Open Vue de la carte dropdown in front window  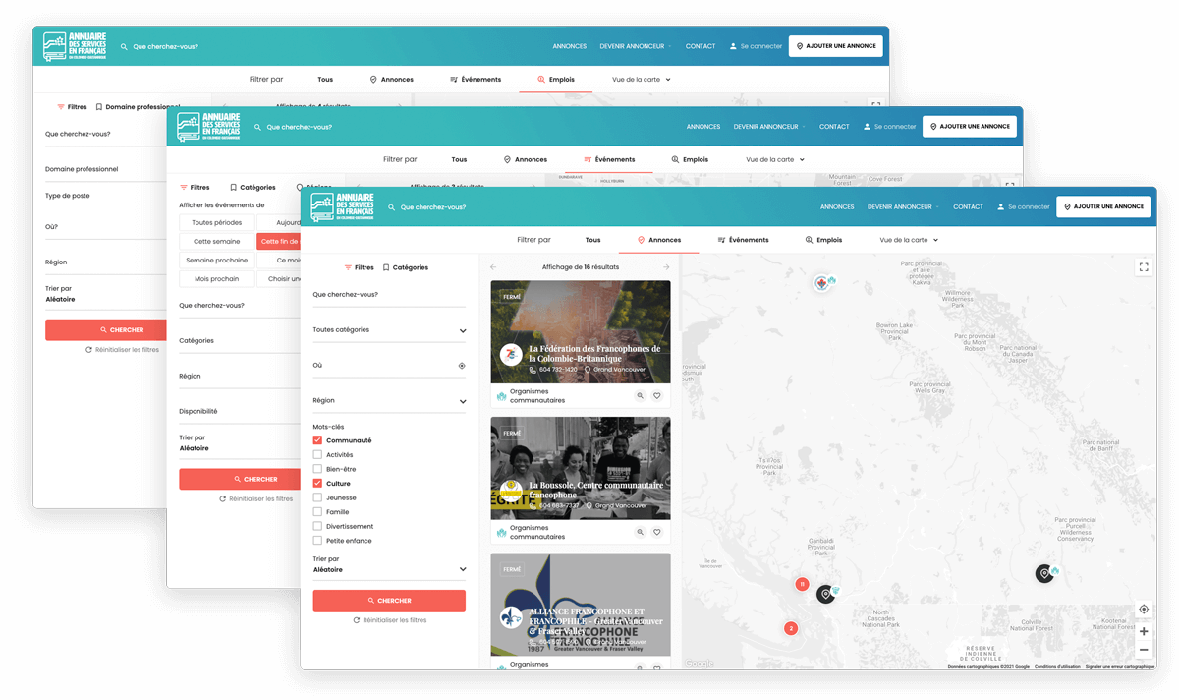(909, 240)
